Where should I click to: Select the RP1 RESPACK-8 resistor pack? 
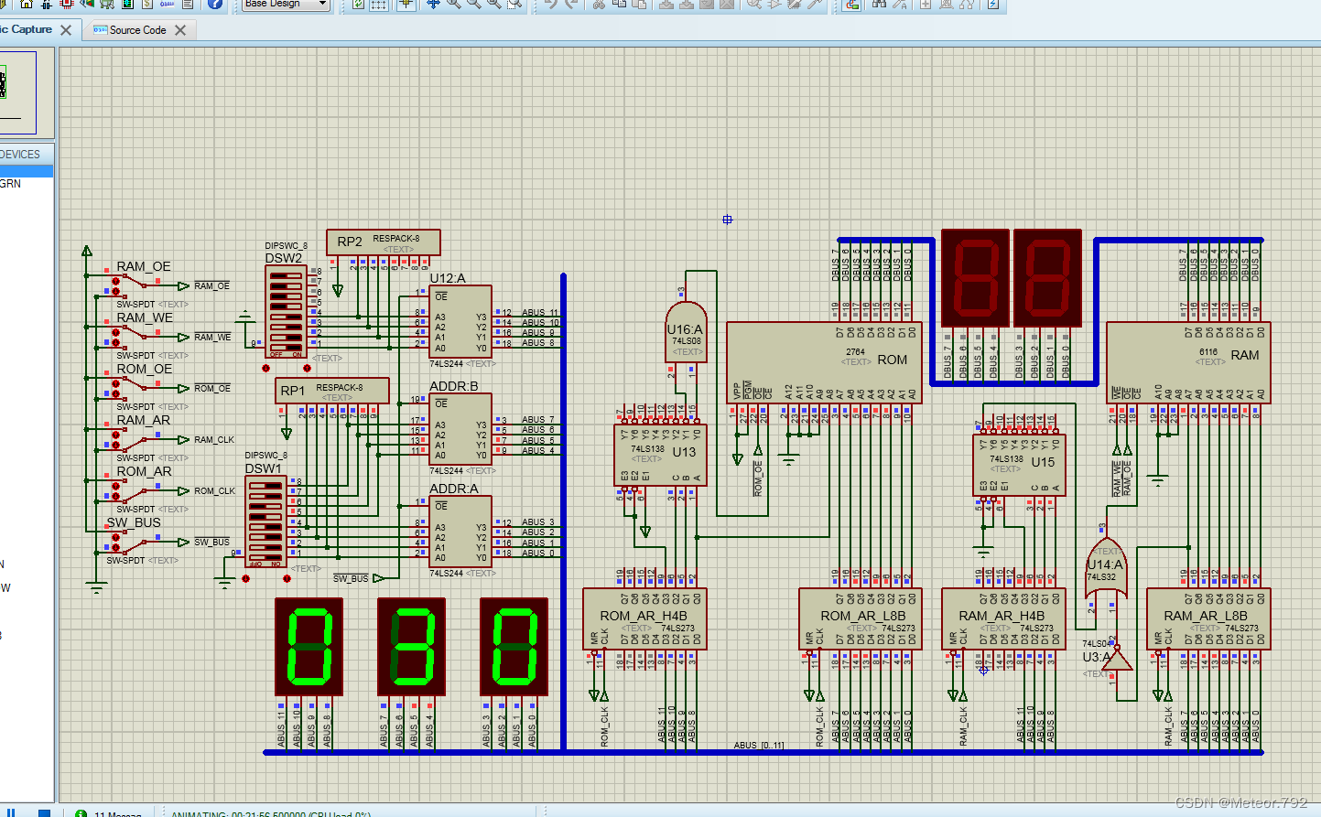pyautogui.click(x=332, y=391)
